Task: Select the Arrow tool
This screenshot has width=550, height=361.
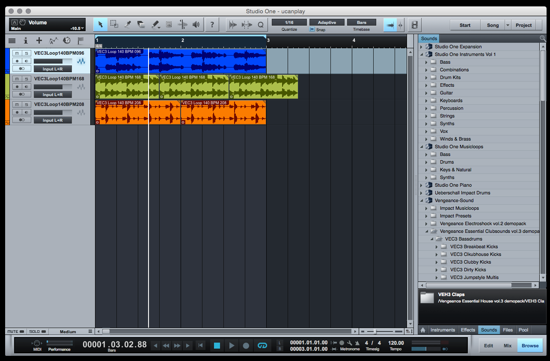Action: pos(101,25)
